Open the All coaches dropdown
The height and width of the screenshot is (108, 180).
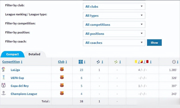pos(114,43)
